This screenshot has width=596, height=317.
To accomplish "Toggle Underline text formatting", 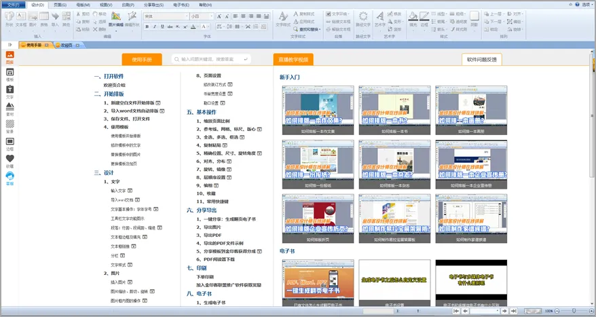I will pos(163,26).
